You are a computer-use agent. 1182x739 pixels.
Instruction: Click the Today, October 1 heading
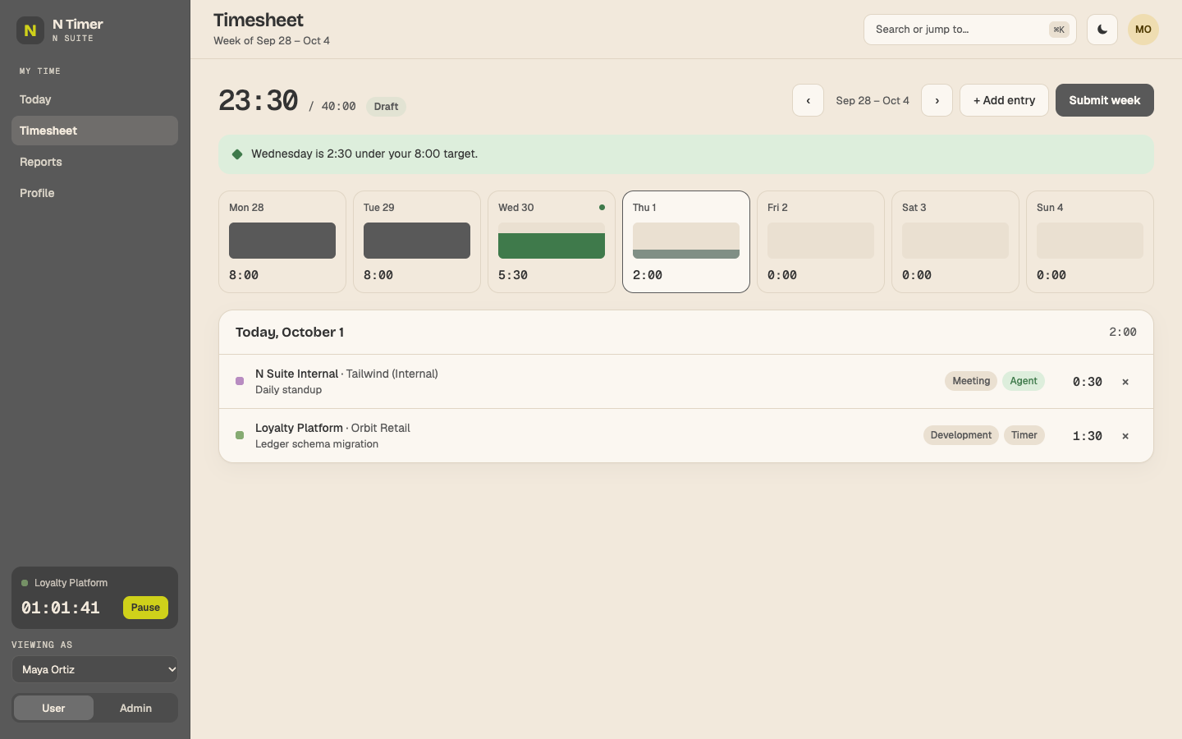(x=290, y=333)
